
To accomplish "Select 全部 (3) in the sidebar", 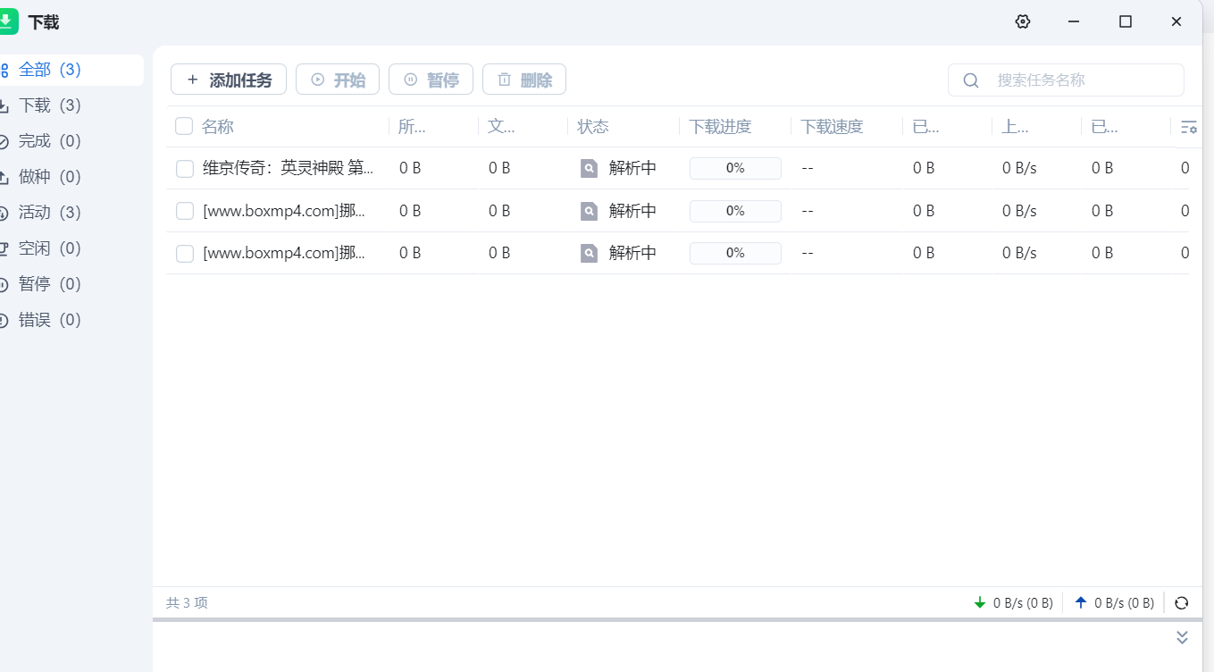I will pyautogui.click(x=70, y=70).
